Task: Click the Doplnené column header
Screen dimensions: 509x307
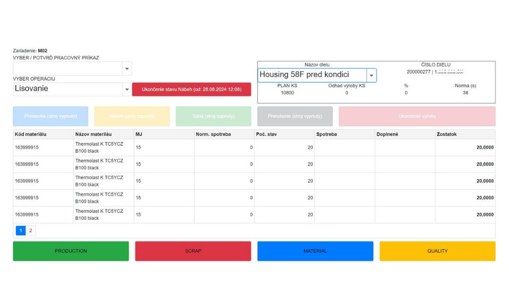Action: pyautogui.click(x=388, y=134)
